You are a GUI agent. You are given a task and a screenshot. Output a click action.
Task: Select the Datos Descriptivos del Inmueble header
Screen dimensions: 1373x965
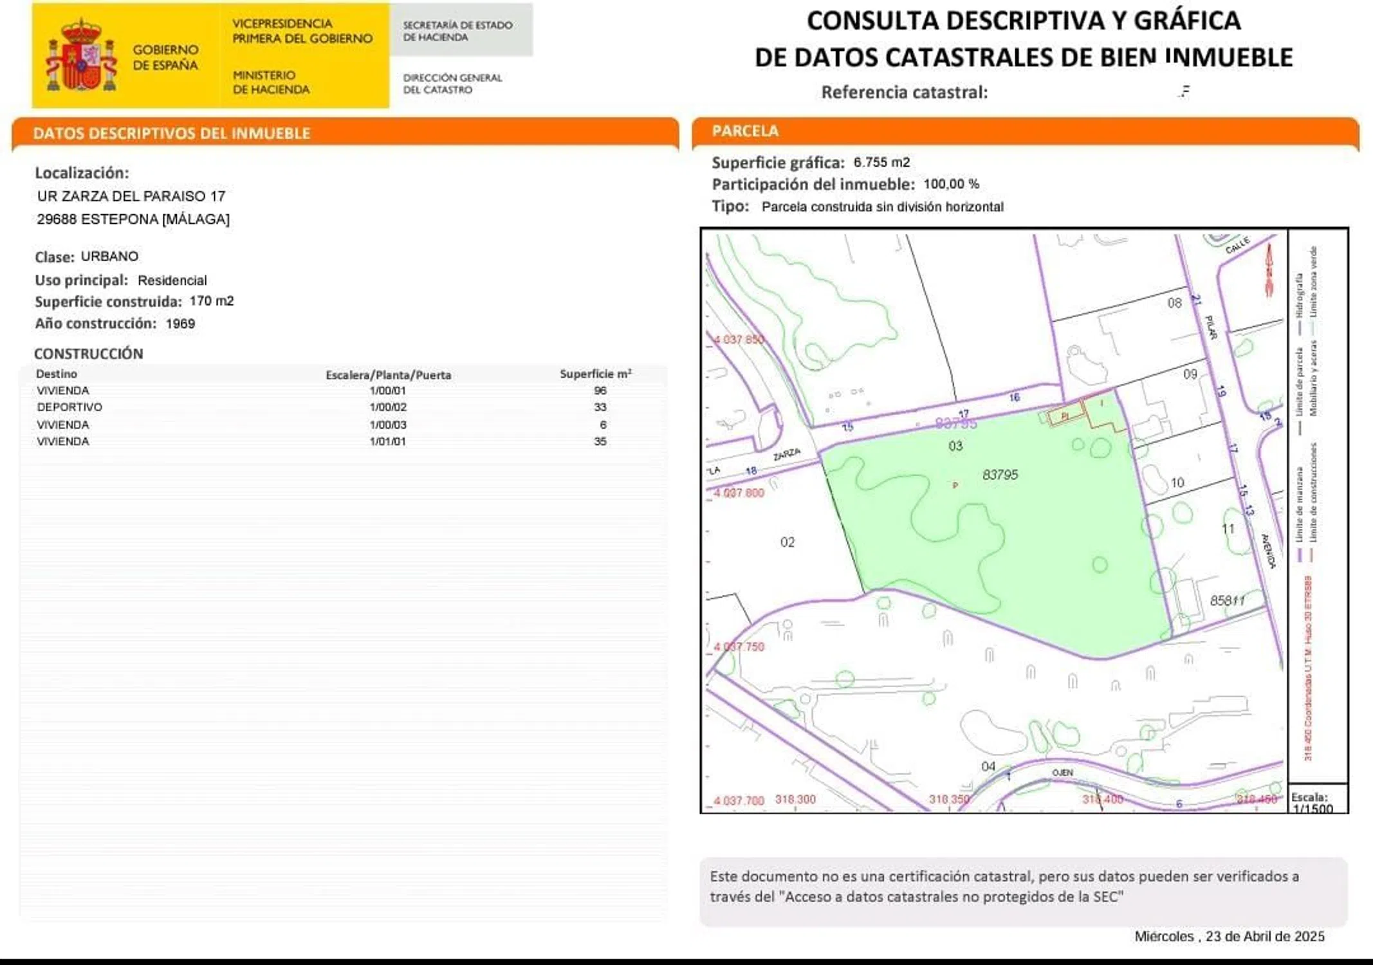pos(172,133)
